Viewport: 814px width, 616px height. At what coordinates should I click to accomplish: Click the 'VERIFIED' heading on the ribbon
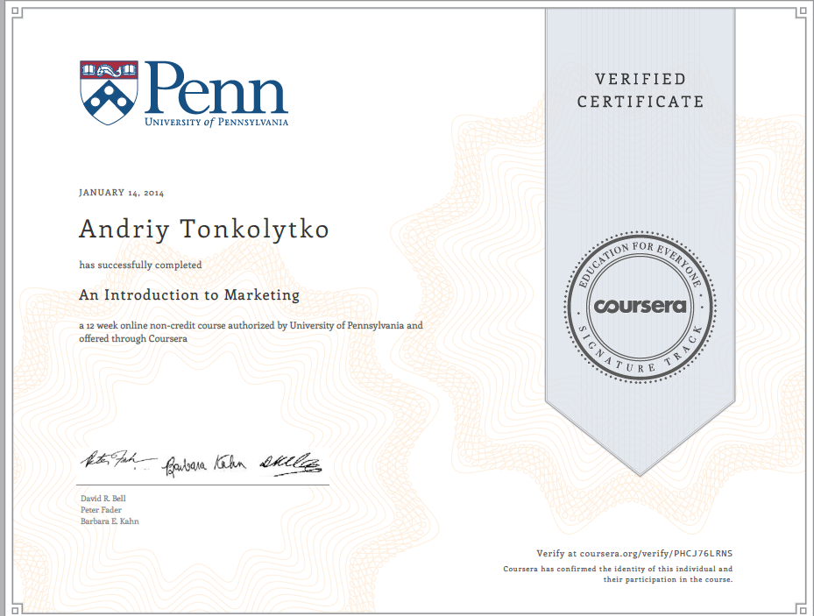(641, 80)
